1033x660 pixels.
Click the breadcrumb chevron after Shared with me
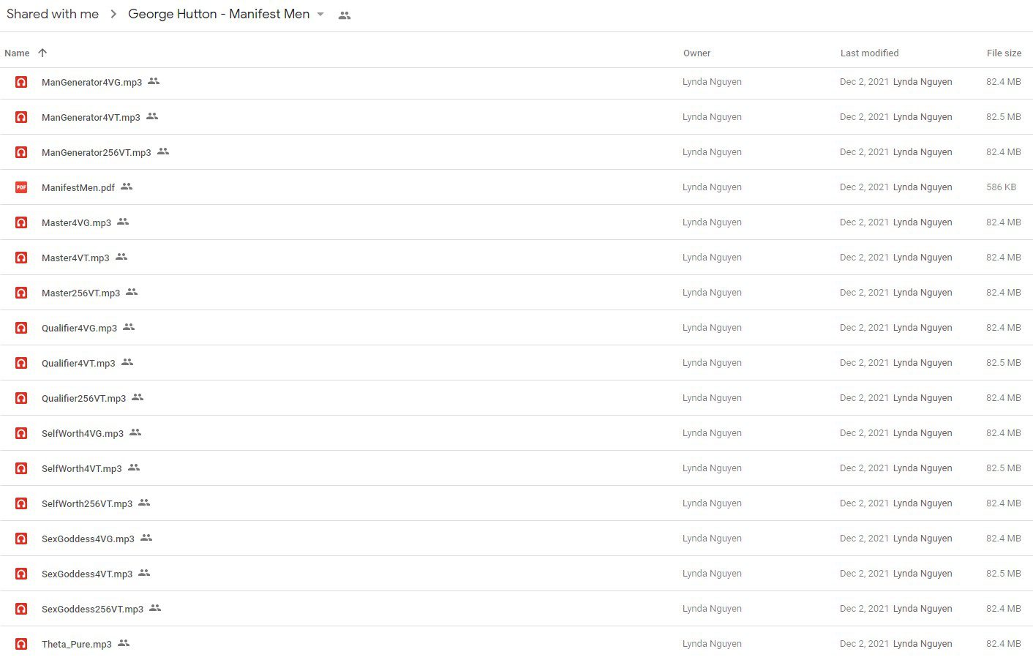(x=113, y=15)
